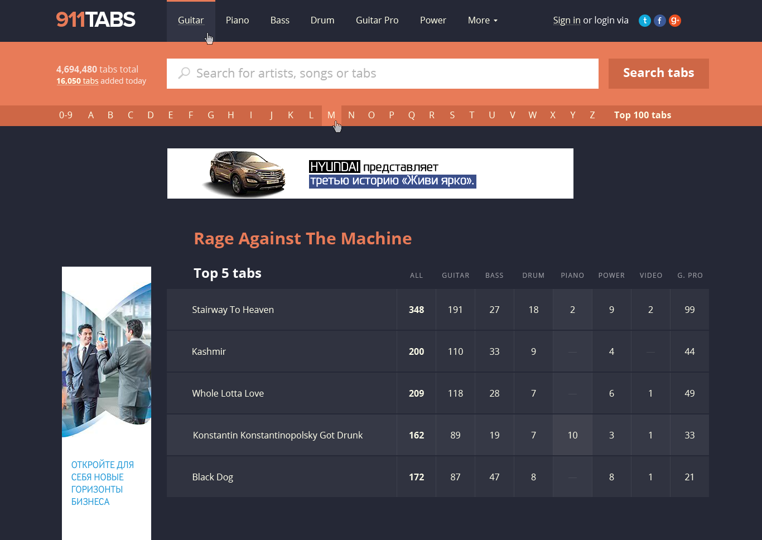The width and height of the screenshot is (762, 540).
Task: Open Kashmir guitar tabs count 110
Action: pyautogui.click(x=455, y=351)
